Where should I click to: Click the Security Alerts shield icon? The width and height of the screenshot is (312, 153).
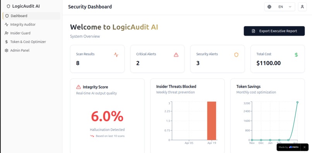coord(236,55)
